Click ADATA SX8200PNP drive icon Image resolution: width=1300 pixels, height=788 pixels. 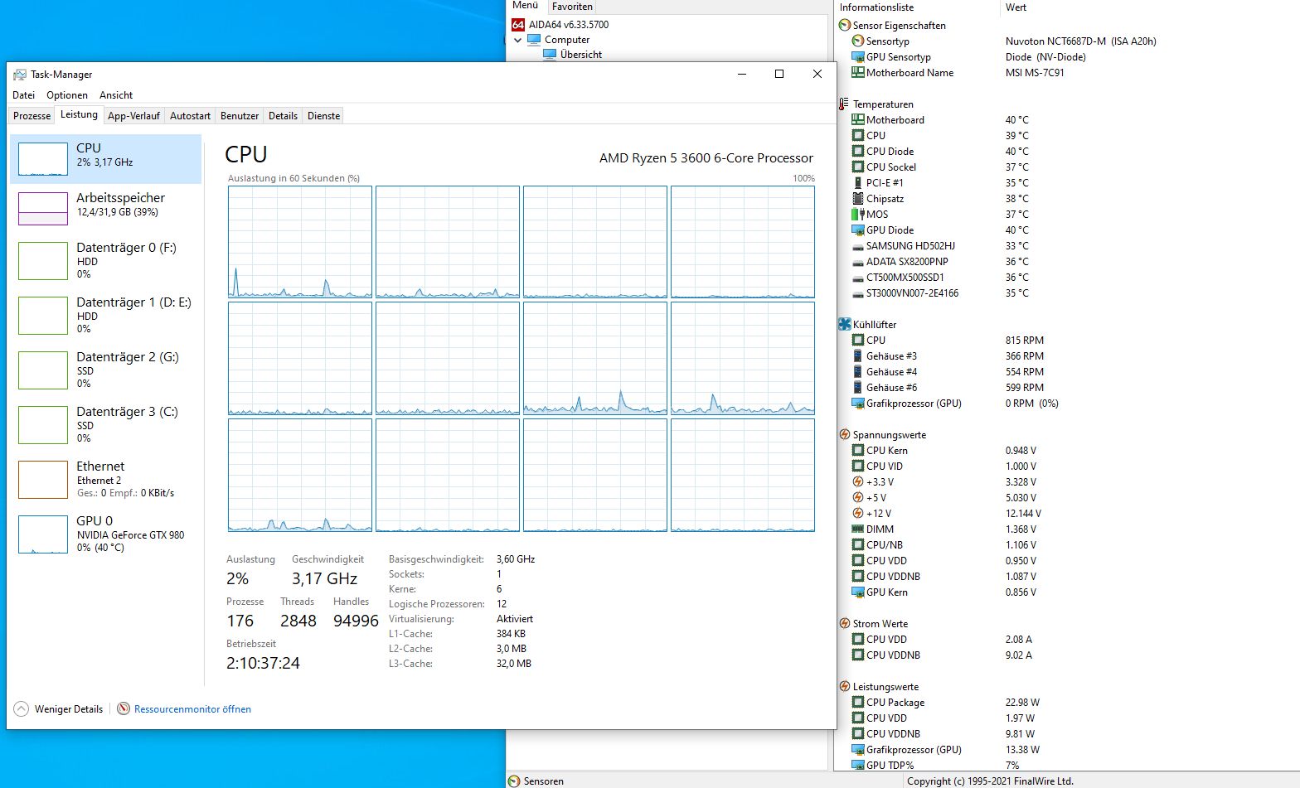pyautogui.click(x=858, y=262)
